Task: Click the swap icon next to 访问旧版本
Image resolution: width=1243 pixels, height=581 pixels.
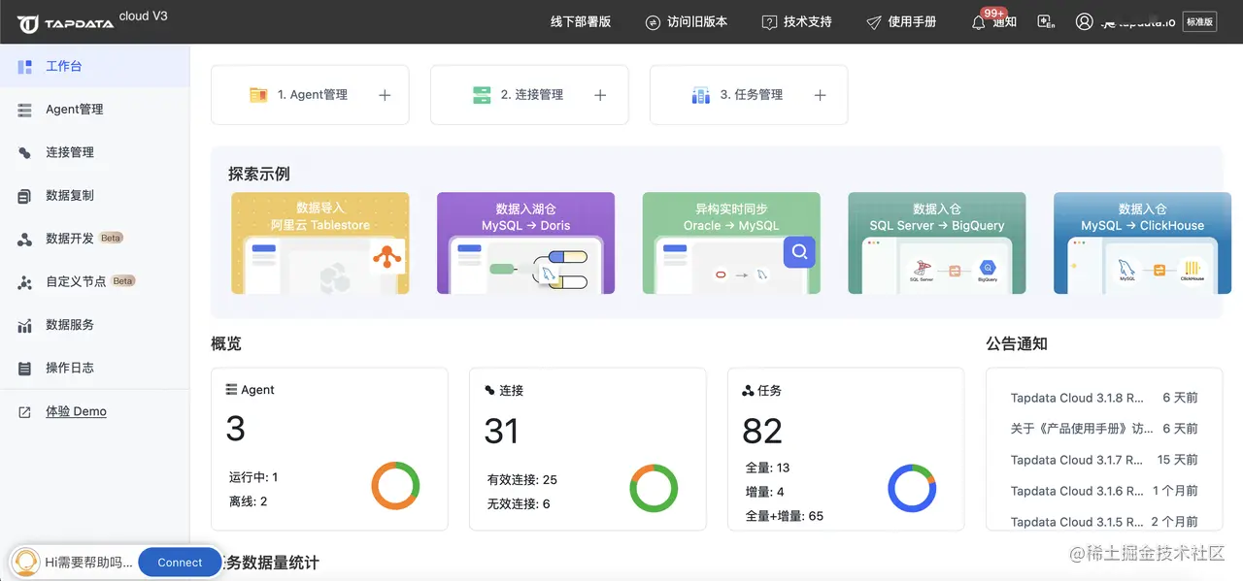Action: point(653,21)
